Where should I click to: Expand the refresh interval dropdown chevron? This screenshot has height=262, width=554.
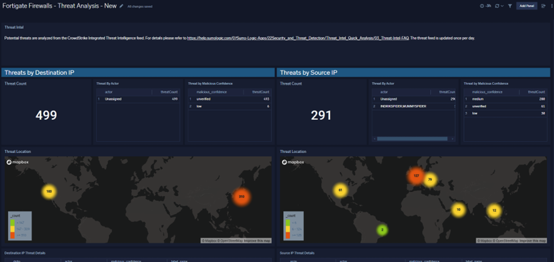coord(502,6)
